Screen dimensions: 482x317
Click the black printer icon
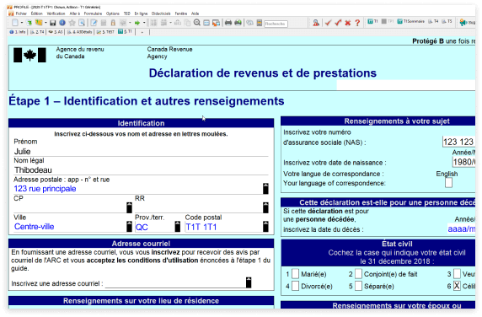pos(228,23)
